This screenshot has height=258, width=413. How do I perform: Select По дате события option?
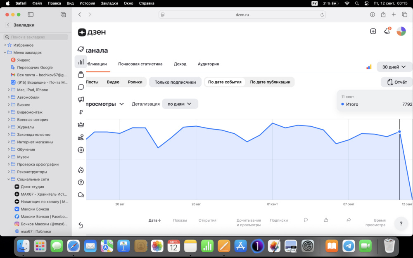225,82
